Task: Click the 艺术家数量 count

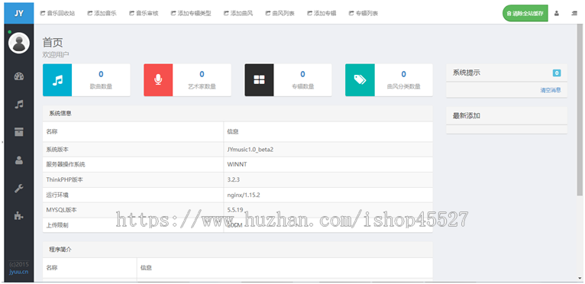Action: pos(202,74)
